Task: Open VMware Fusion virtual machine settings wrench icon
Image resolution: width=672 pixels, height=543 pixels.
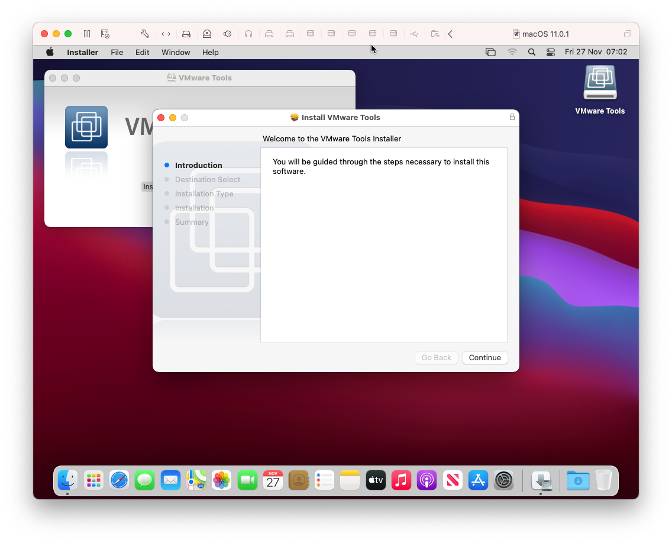Action: 144,34
